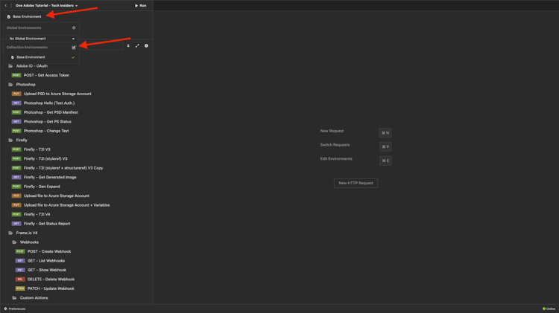Image resolution: width=559 pixels, height=313 pixels.
Task: Click GET badge of GET - Show Webhook
Action: coord(20,270)
